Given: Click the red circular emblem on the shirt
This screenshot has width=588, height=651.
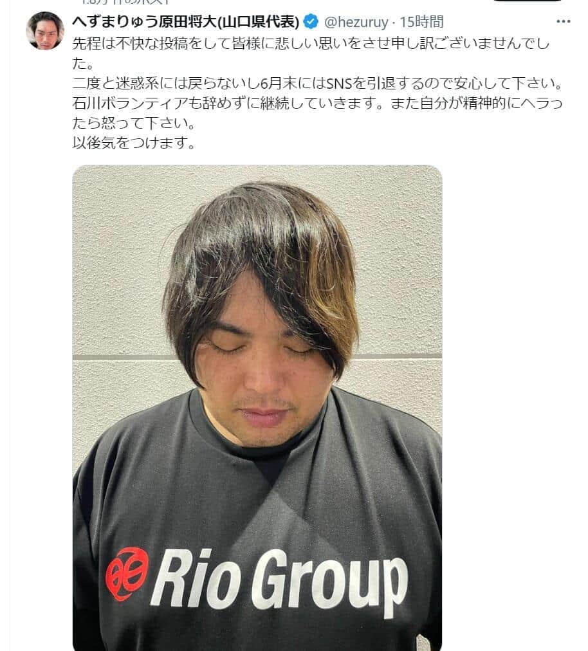Looking at the screenshot, I should click(x=127, y=574).
